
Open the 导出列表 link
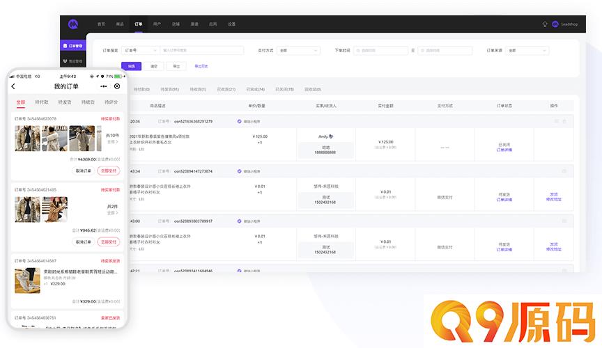point(201,66)
